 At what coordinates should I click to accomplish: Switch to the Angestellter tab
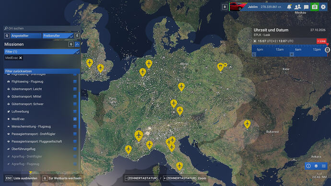point(26,36)
